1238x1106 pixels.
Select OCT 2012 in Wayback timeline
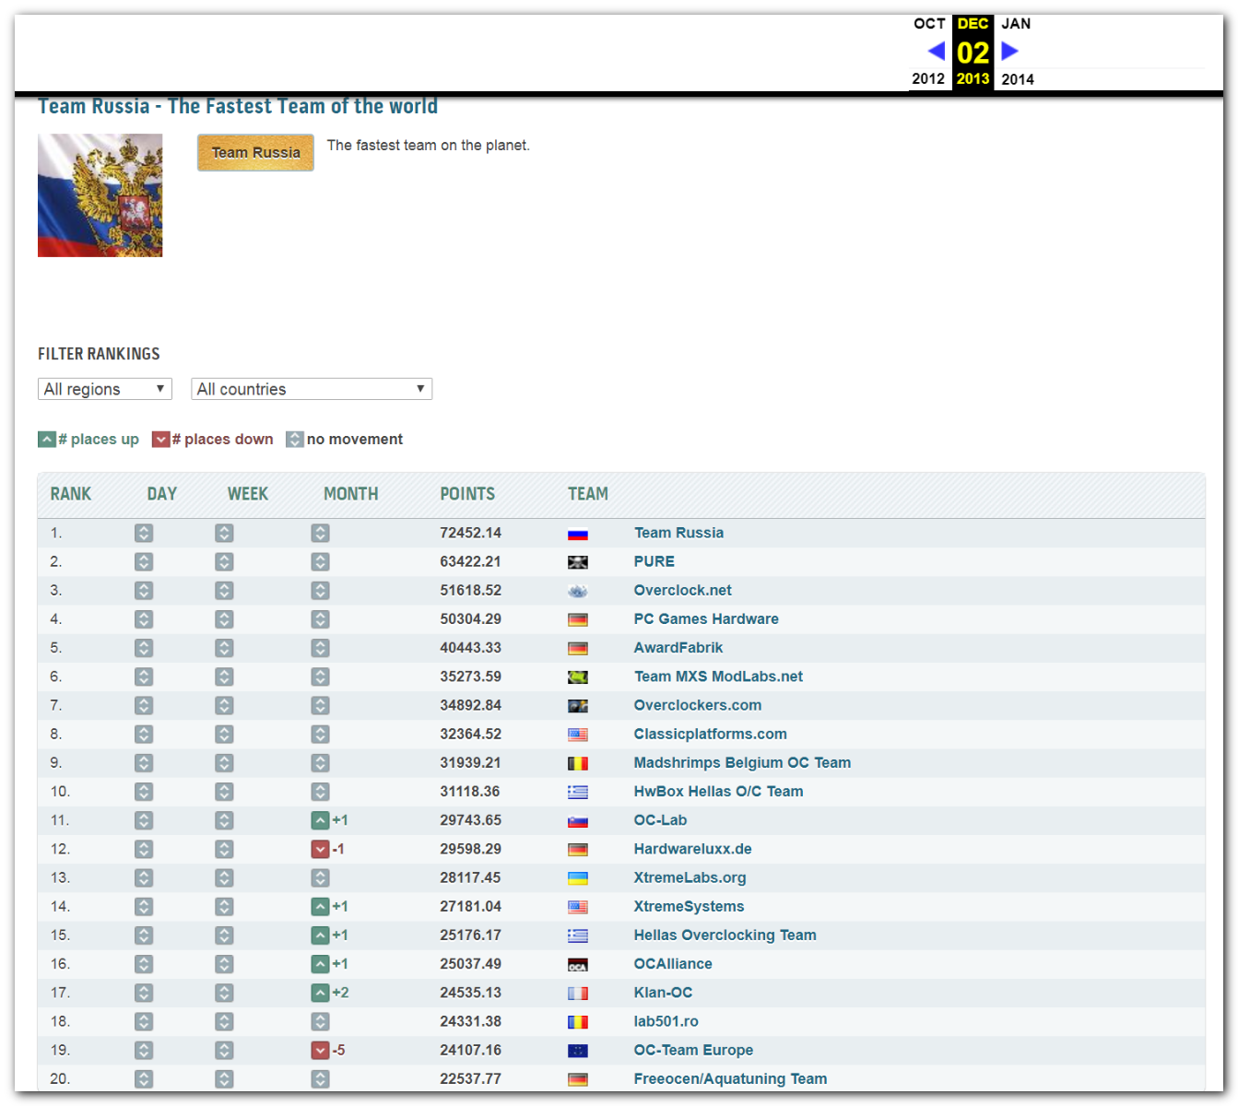click(x=929, y=51)
